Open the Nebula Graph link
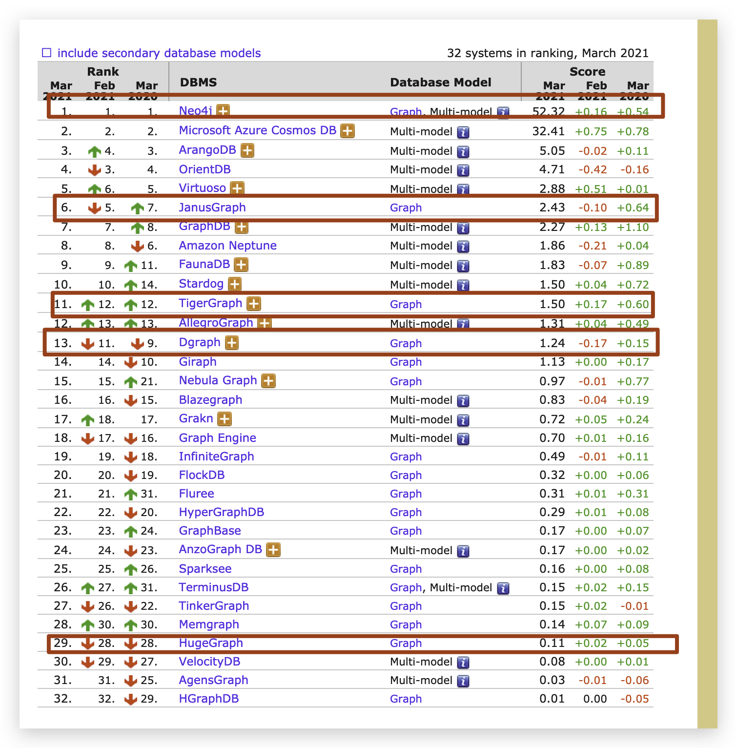The height and width of the screenshot is (748, 737). [x=218, y=380]
